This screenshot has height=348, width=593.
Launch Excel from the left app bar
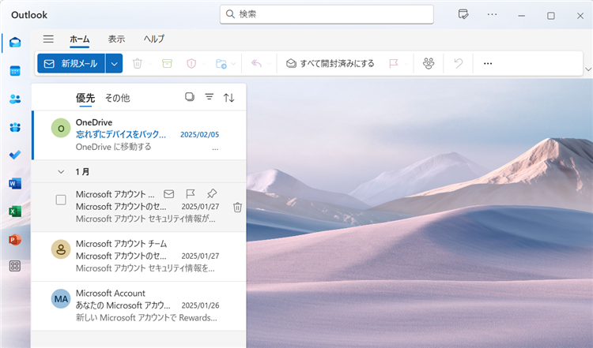(15, 211)
